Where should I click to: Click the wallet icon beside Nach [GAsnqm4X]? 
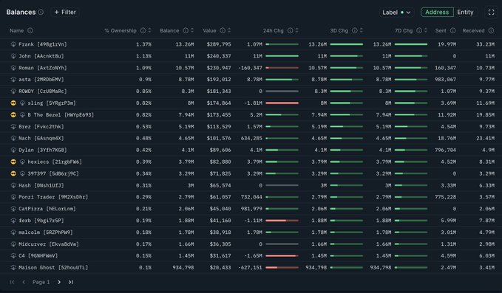click(13, 138)
